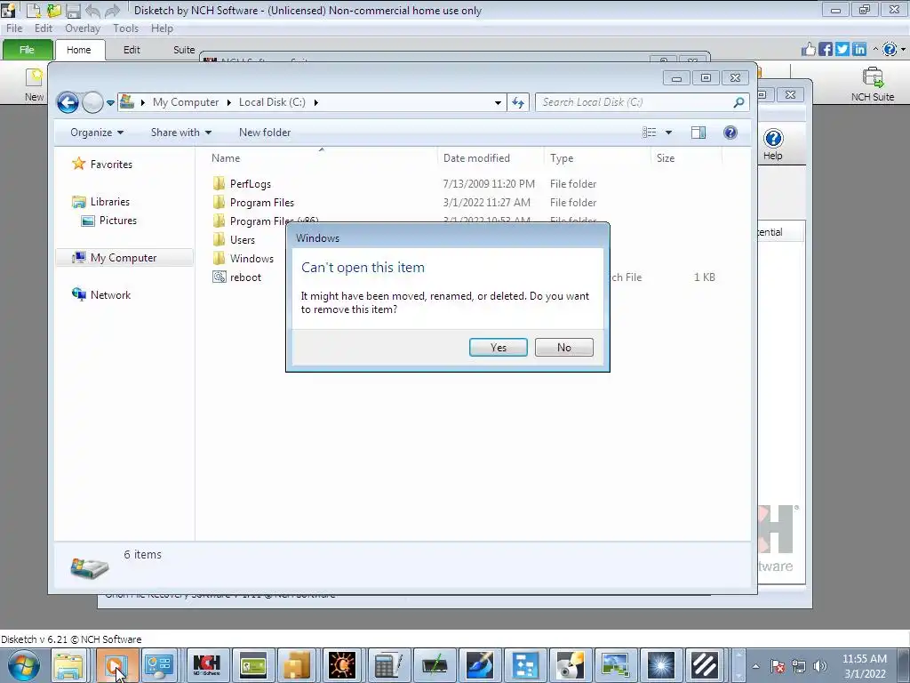This screenshot has width=910, height=683.
Task: Click the NCH Software taskbar icon
Action: tap(206, 665)
